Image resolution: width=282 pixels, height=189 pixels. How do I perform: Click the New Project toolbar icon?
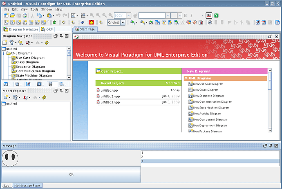point(6,15)
